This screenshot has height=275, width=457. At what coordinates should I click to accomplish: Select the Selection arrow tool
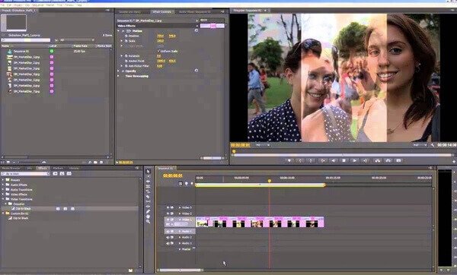[x=148, y=171]
